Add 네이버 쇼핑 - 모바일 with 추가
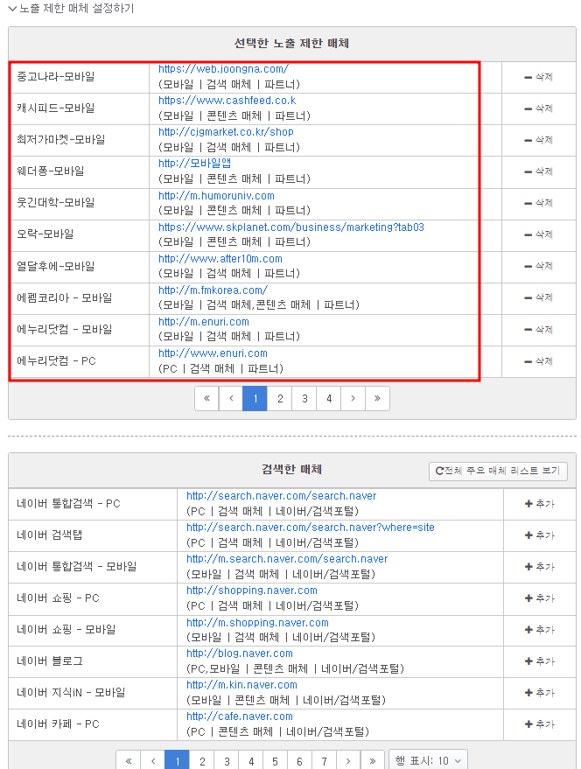 click(x=539, y=630)
